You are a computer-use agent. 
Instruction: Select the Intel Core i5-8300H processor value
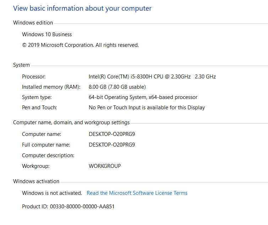tap(152, 77)
